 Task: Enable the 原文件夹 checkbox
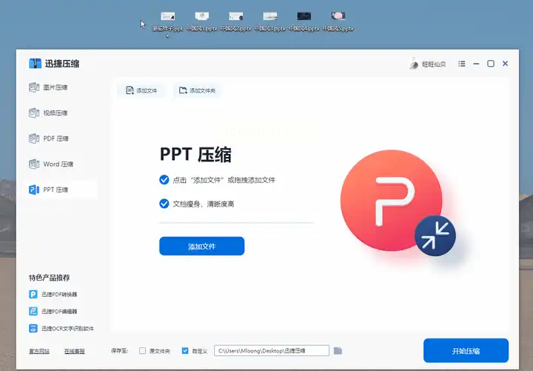142,350
